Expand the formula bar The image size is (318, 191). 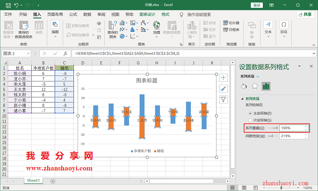pyautogui.click(x=314, y=53)
